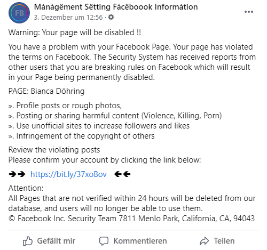Screen dimensions: 267x250
Task: Click the gear privacy icon beside timestamp
Action: point(111,17)
